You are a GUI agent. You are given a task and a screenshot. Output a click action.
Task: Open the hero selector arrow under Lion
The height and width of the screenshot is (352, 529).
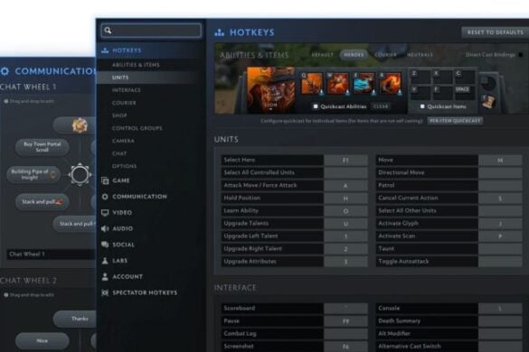(270, 109)
